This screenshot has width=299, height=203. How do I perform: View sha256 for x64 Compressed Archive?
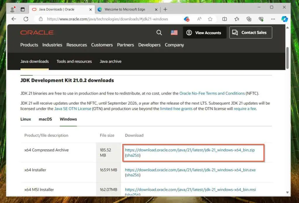tap(133, 155)
